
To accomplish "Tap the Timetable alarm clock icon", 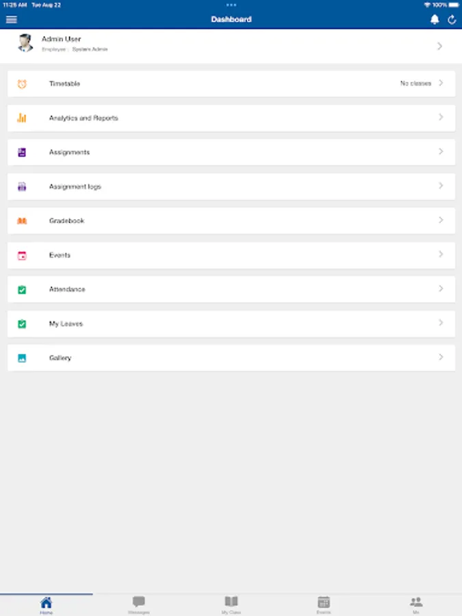I will pos(22,84).
